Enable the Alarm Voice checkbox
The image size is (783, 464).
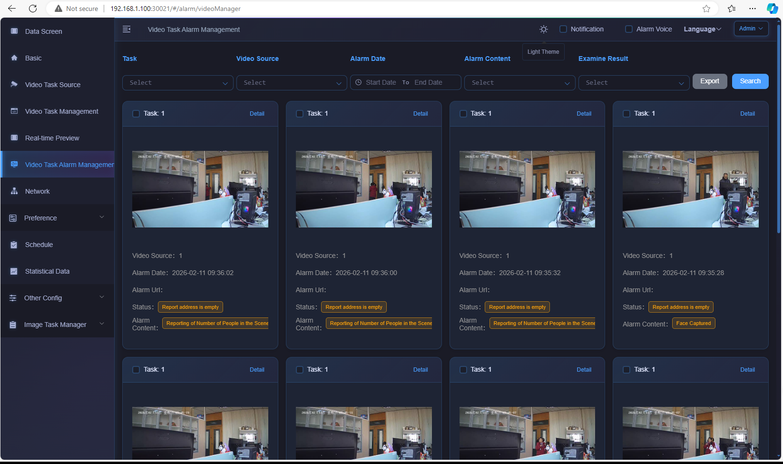629,30
